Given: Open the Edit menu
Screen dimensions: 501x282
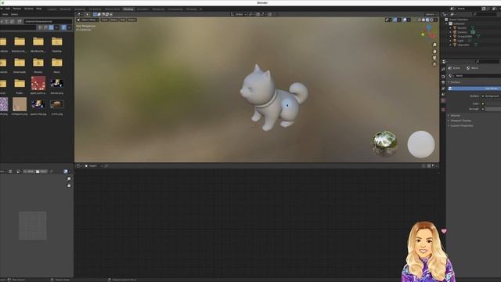Looking at the screenshot, I should tap(8, 9).
